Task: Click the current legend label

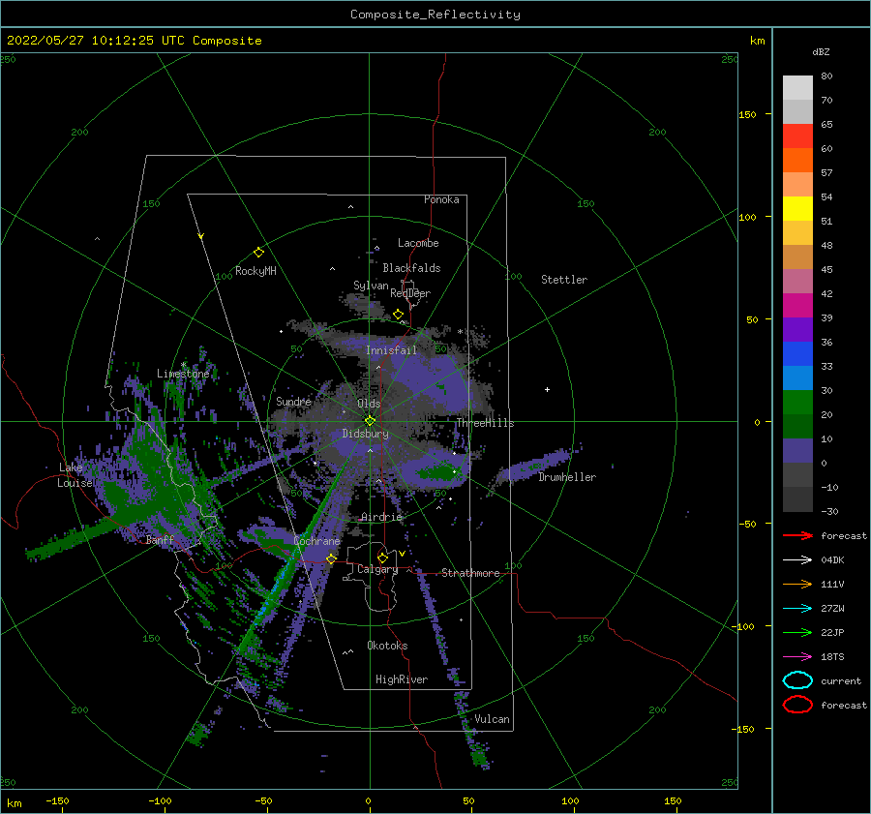Action: 841,680
